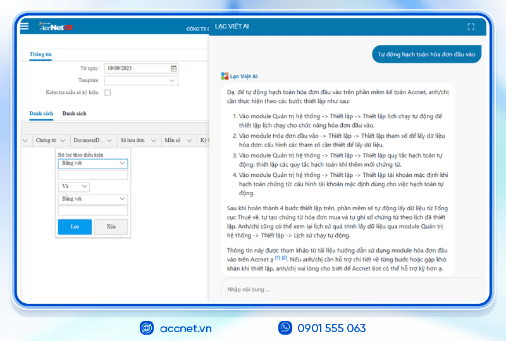Open the hamburger menu in AccNet

25,27
